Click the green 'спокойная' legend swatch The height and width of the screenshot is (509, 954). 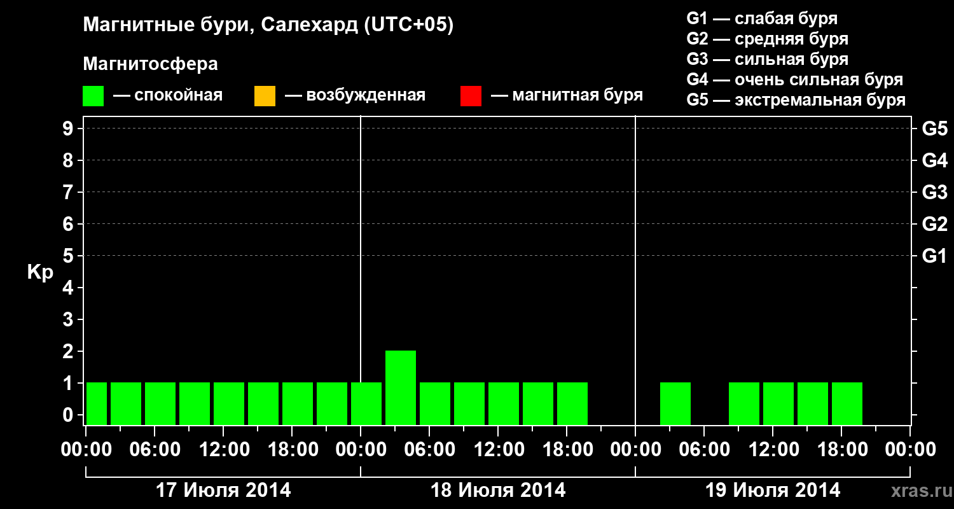click(x=93, y=96)
